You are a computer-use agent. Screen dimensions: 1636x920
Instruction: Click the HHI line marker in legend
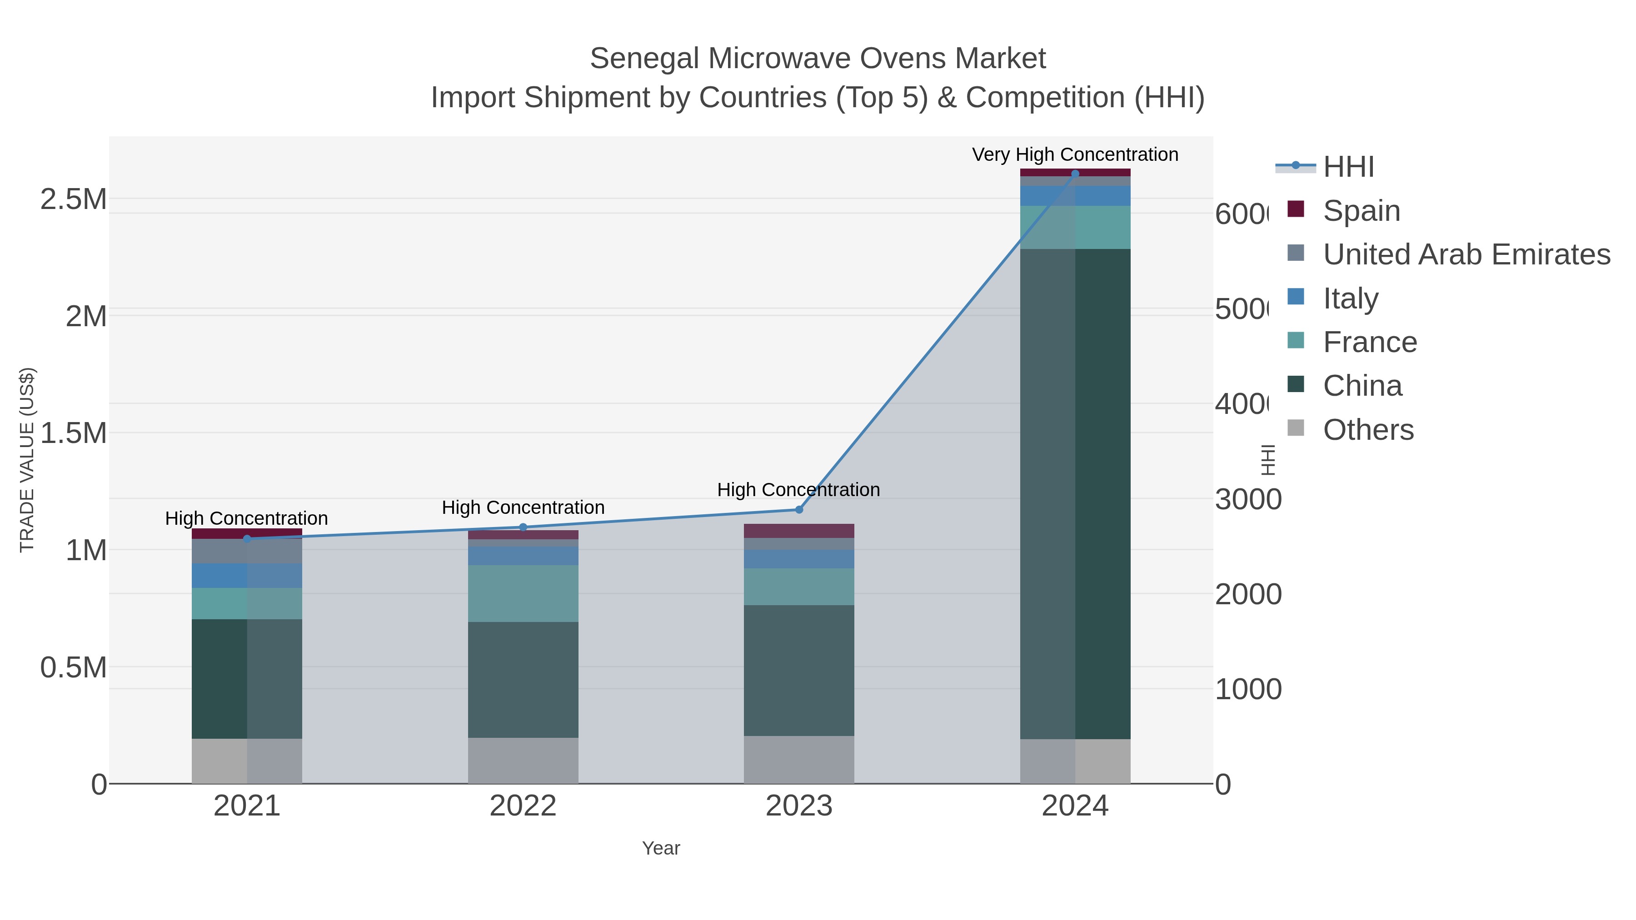tap(1296, 166)
